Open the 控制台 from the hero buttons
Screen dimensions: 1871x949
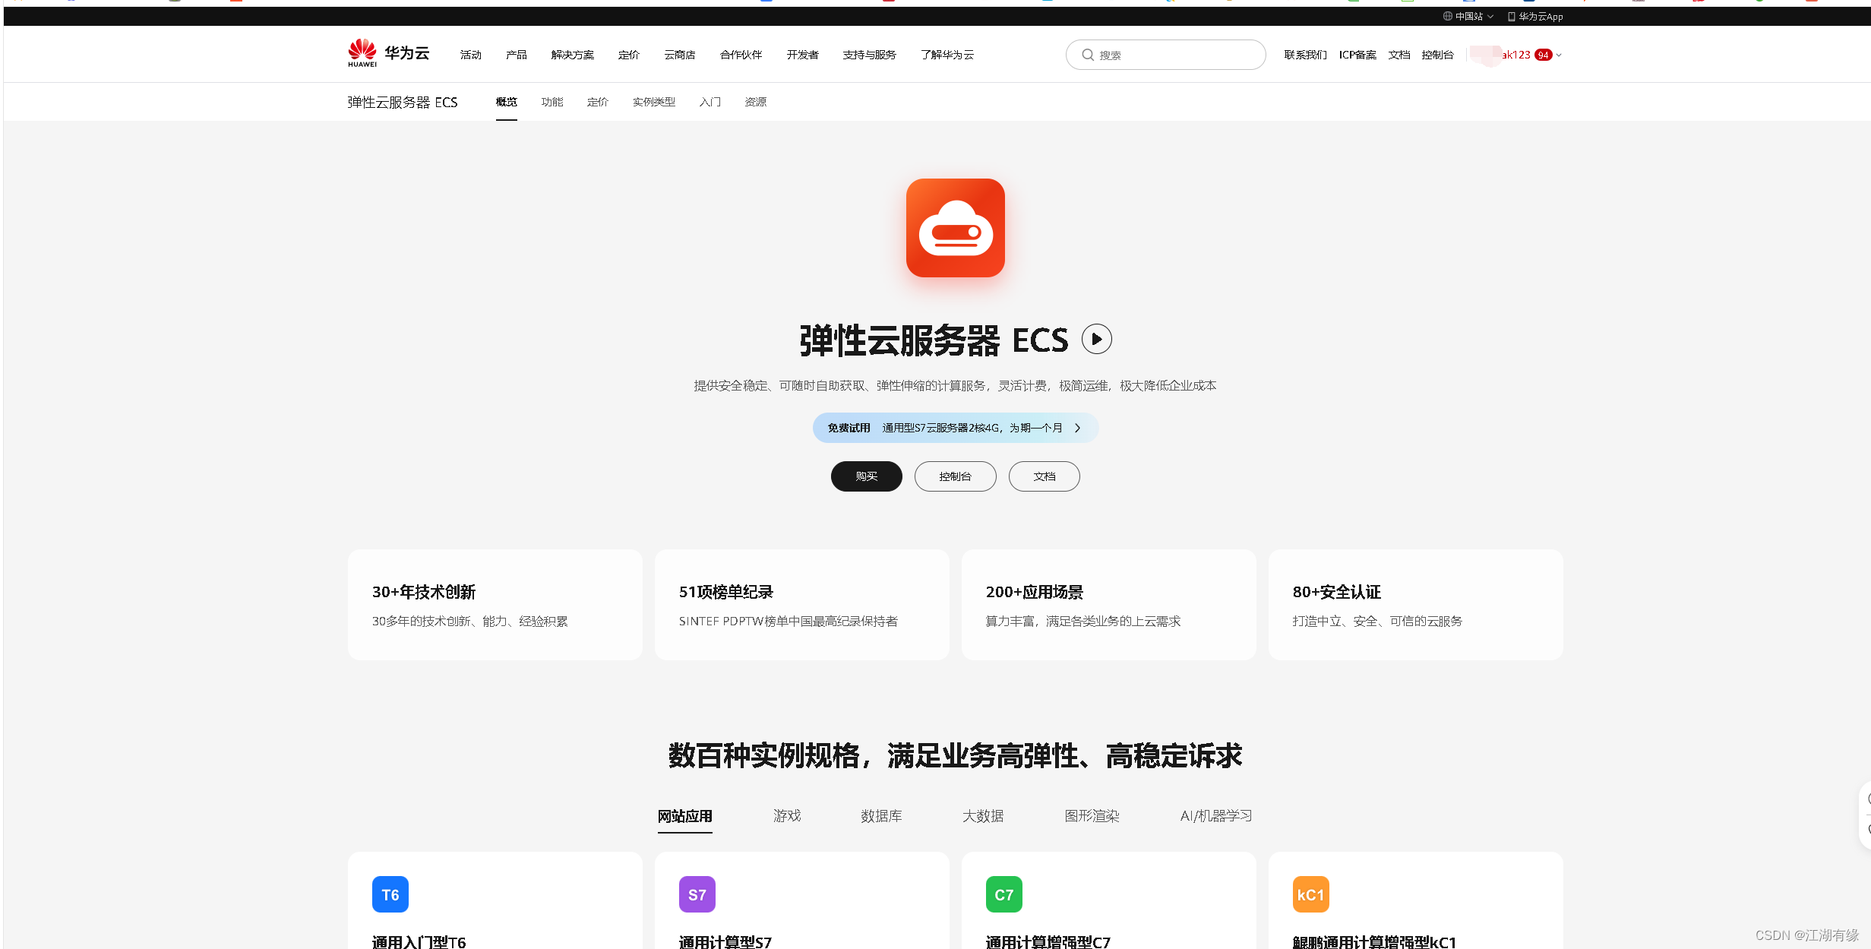(955, 476)
